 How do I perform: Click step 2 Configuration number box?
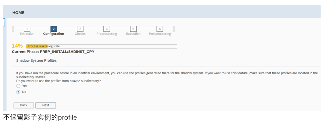[54, 29]
